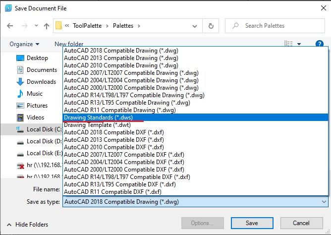Pick AutoCAD R11 Compatible Drawing (*.dwg)

[x=119, y=110]
